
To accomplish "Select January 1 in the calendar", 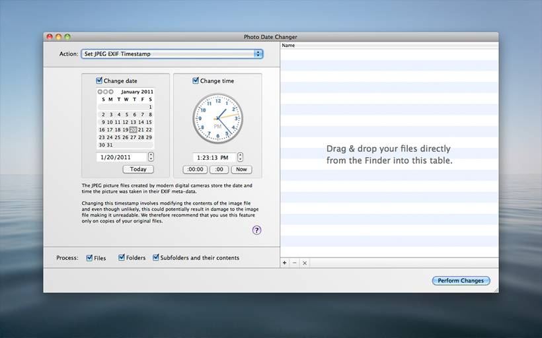I will [x=150, y=107].
